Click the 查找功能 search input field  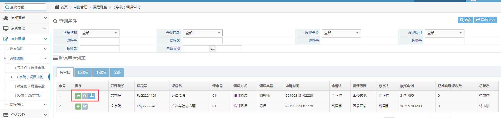(x=25, y=7)
